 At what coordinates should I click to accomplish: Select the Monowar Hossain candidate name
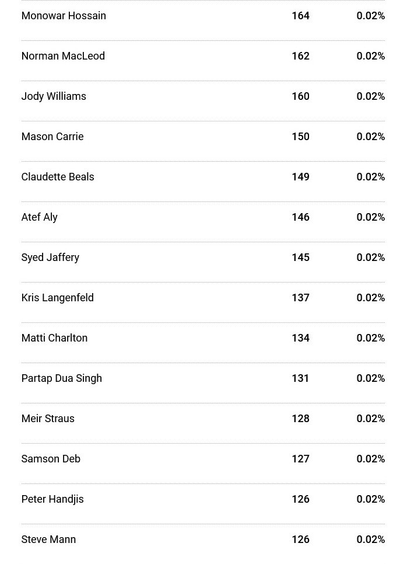pyautogui.click(x=64, y=16)
